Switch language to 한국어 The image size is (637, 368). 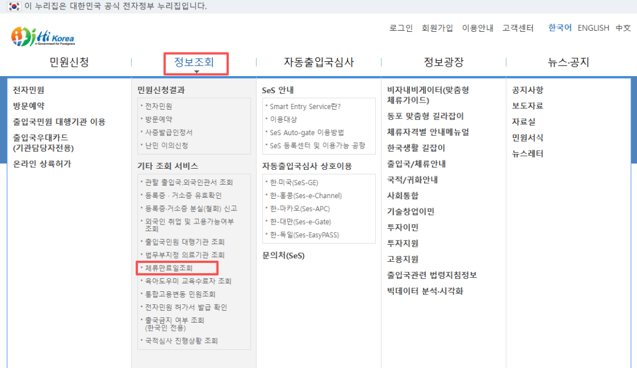(560, 28)
